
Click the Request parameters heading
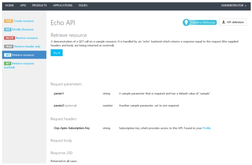click(x=66, y=84)
